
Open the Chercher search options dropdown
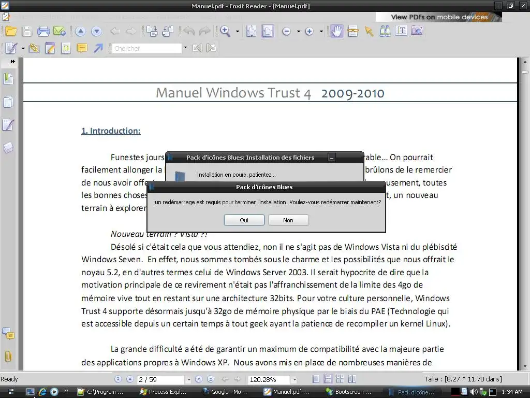185,48
